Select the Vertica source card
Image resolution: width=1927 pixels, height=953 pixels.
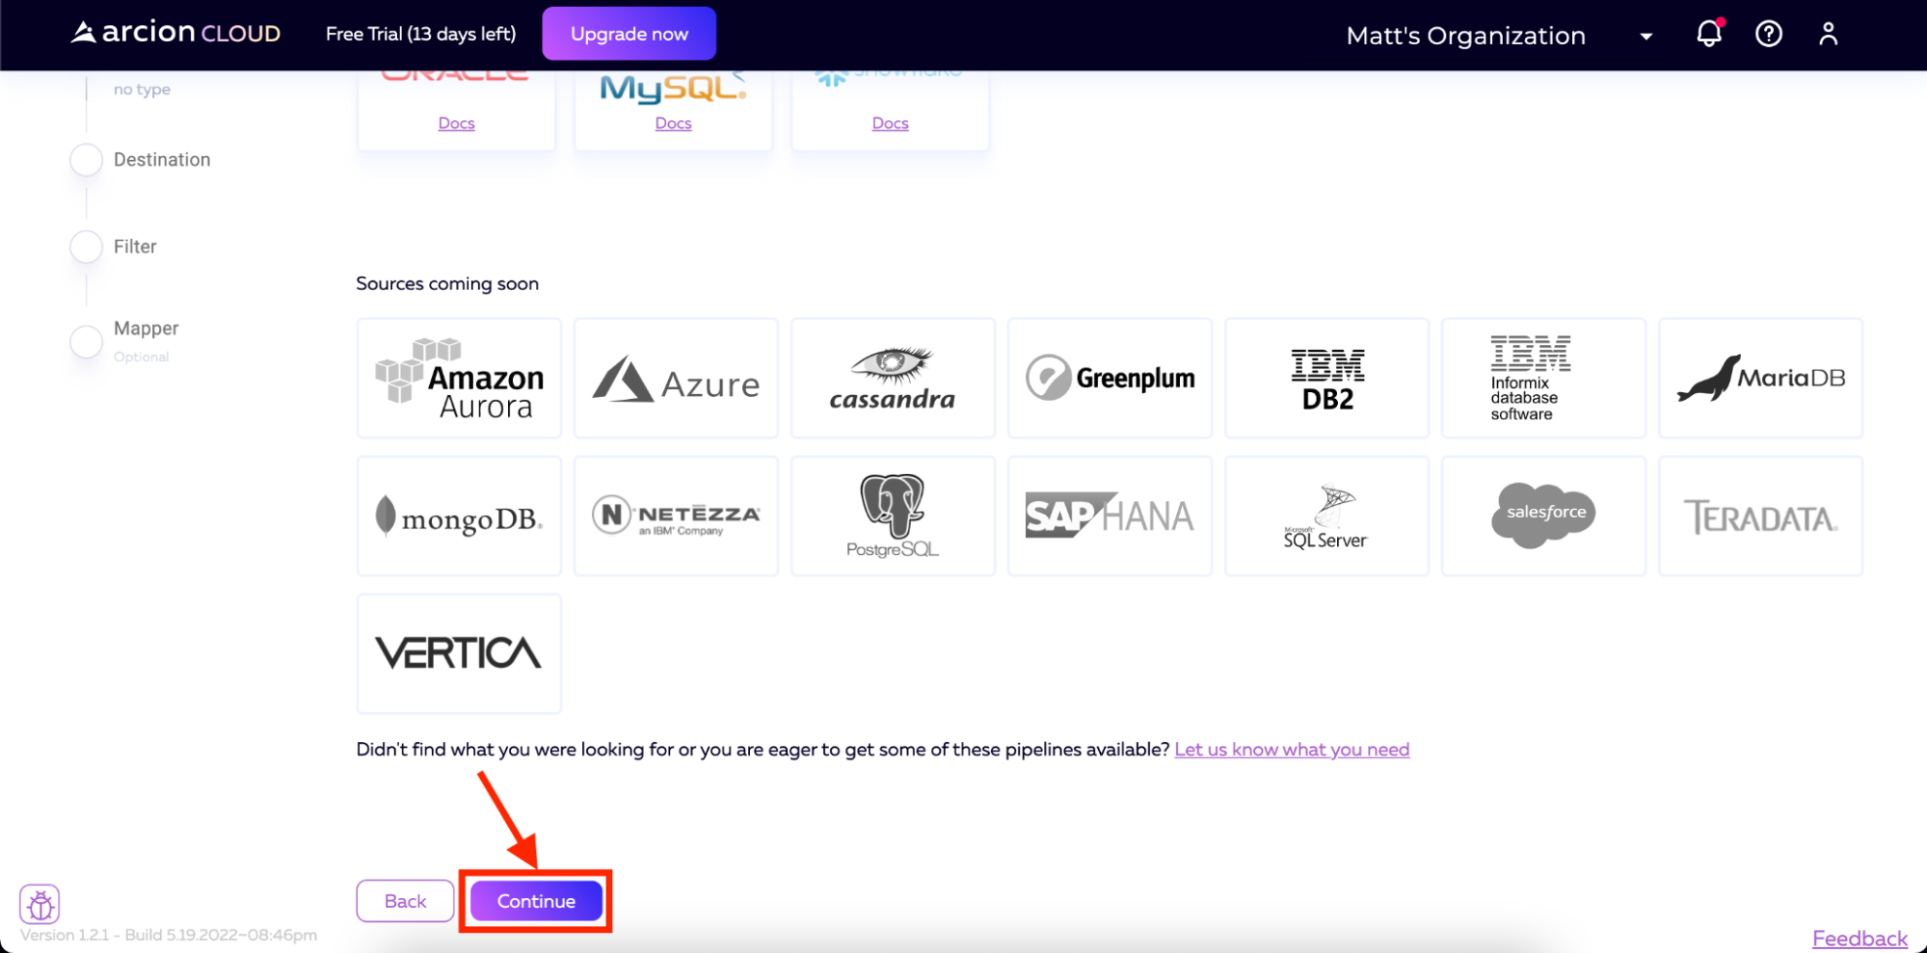tap(459, 653)
